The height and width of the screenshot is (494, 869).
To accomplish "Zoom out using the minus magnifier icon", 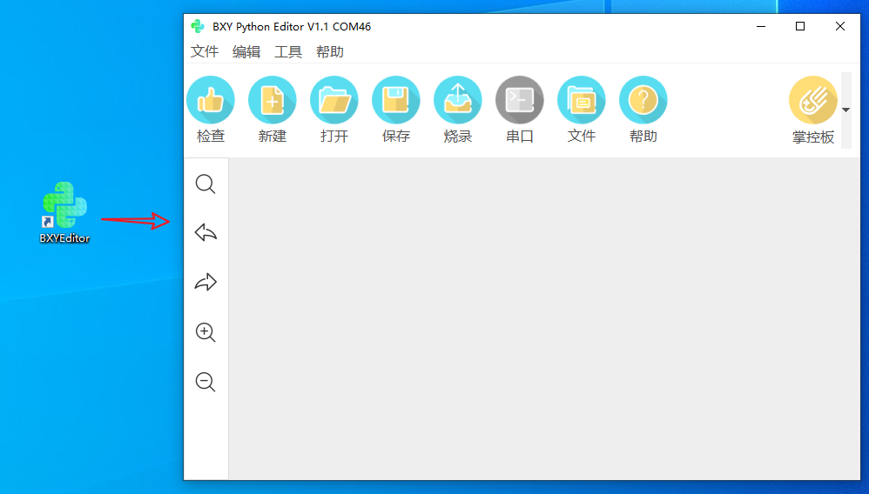I will coord(205,382).
